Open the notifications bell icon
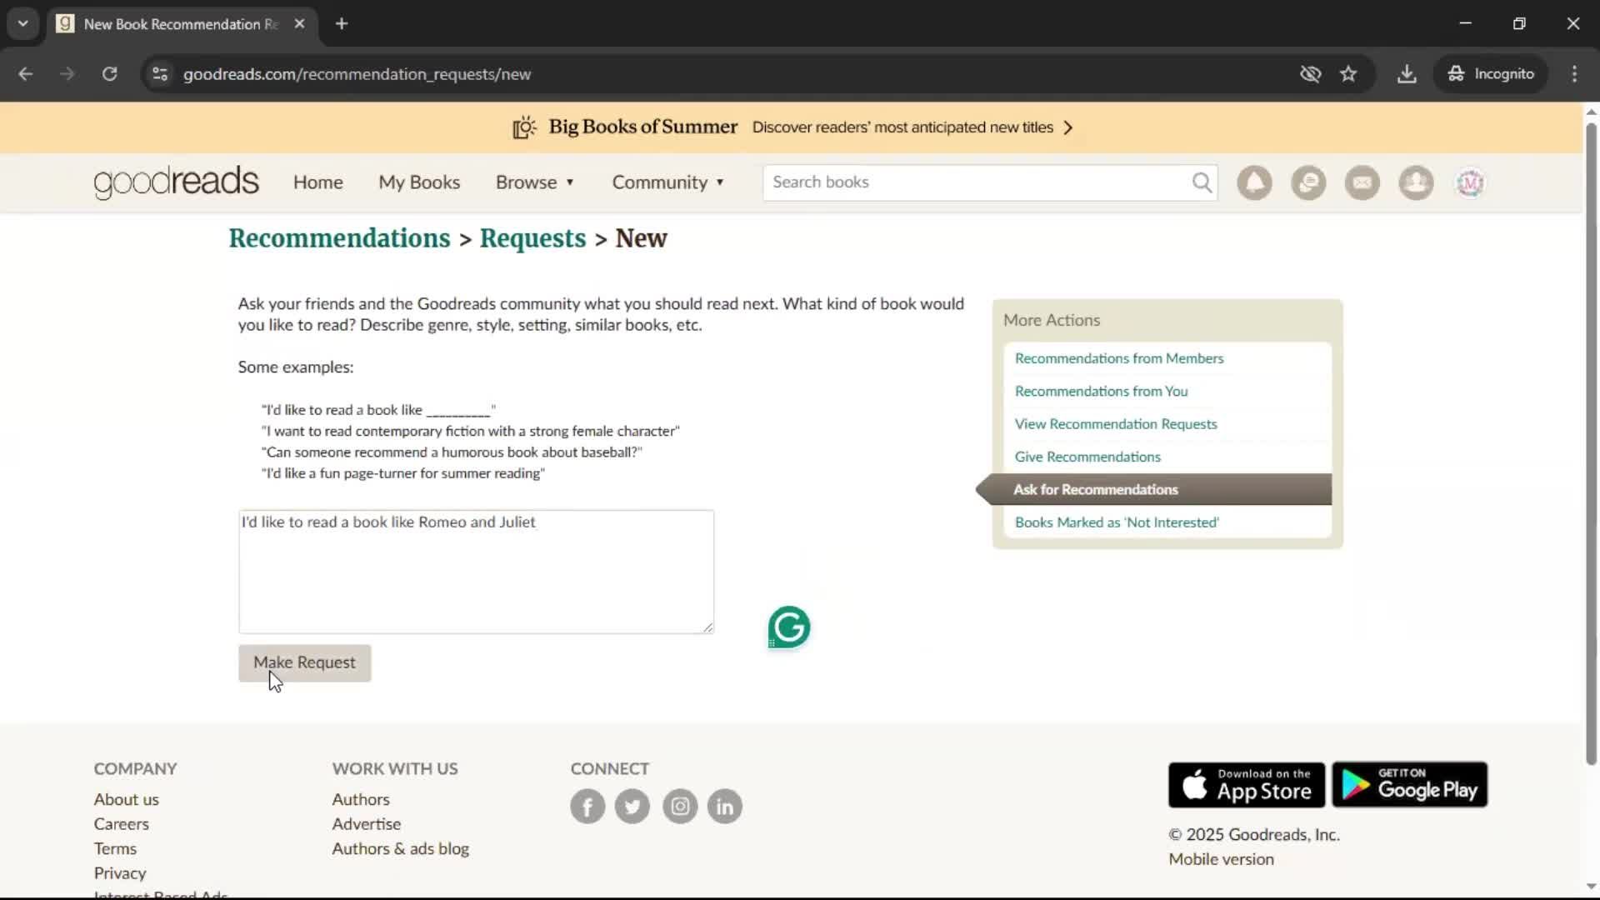Screen dimensions: 1600x900 coord(1254,182)
